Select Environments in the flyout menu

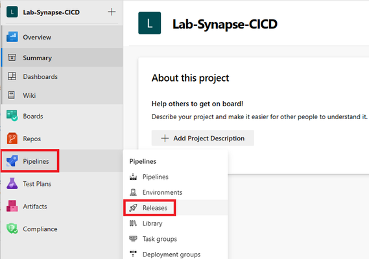(162, 192)
